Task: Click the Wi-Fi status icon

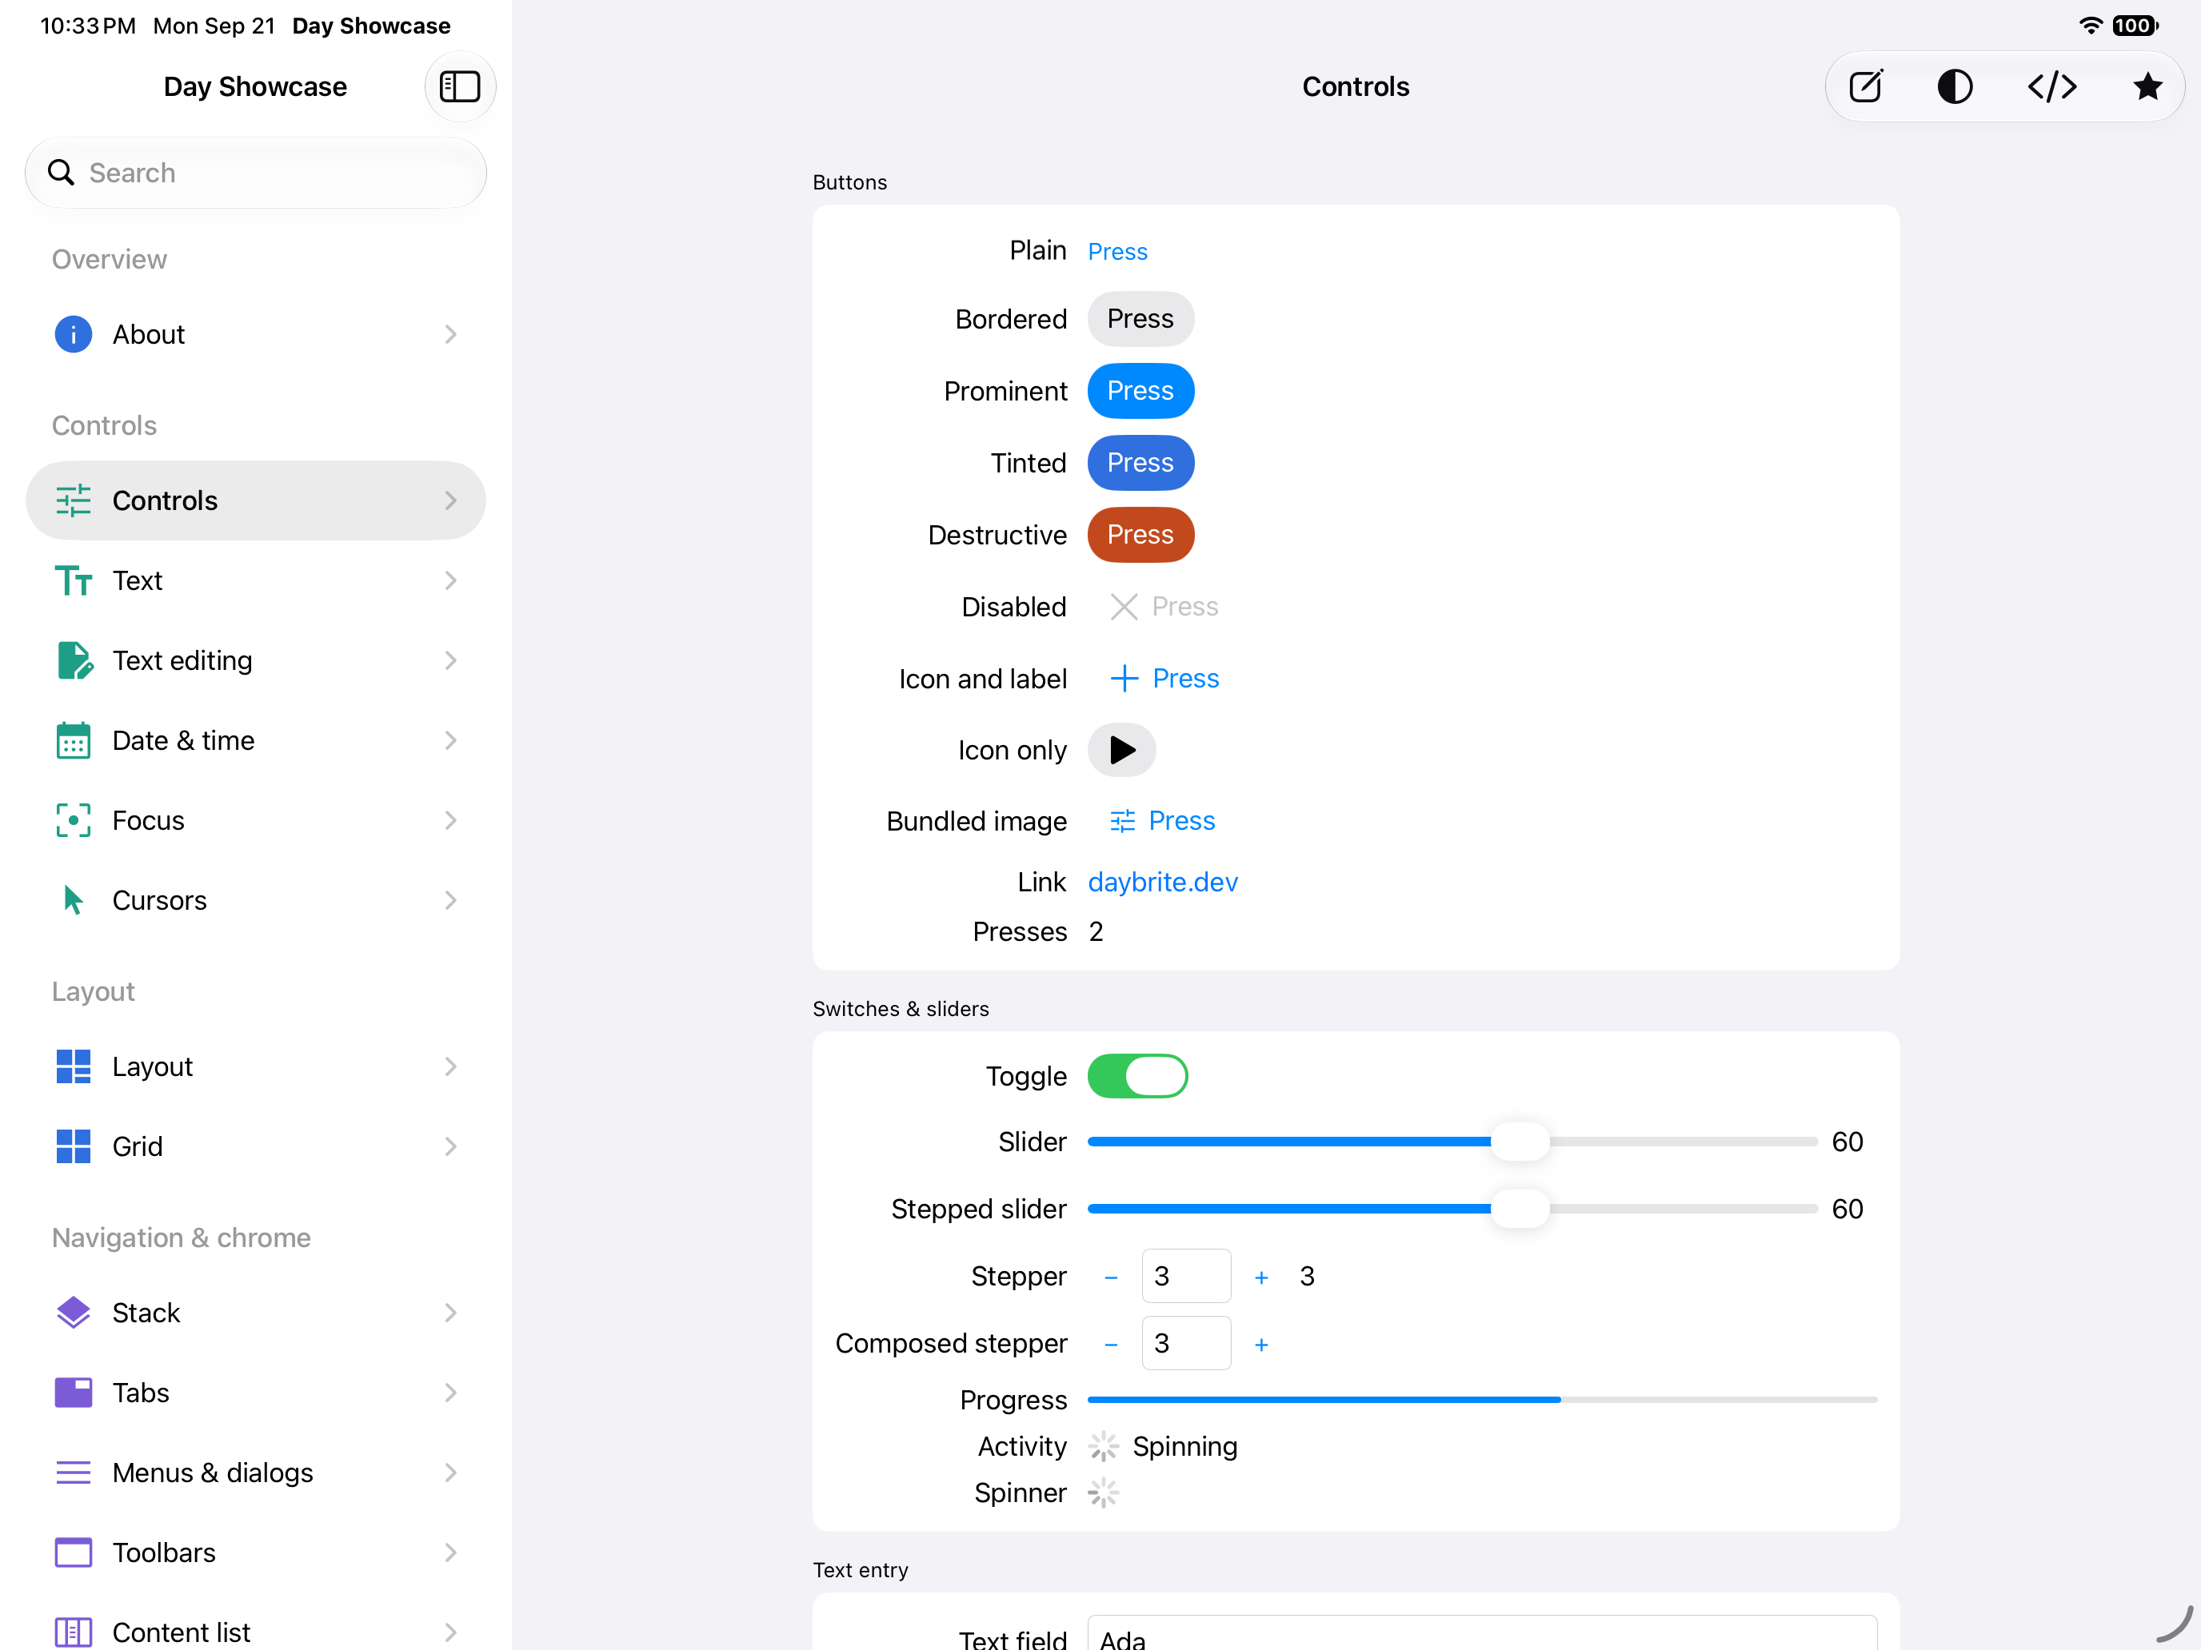Action: pyautogui.click(x=2091, y=25)
